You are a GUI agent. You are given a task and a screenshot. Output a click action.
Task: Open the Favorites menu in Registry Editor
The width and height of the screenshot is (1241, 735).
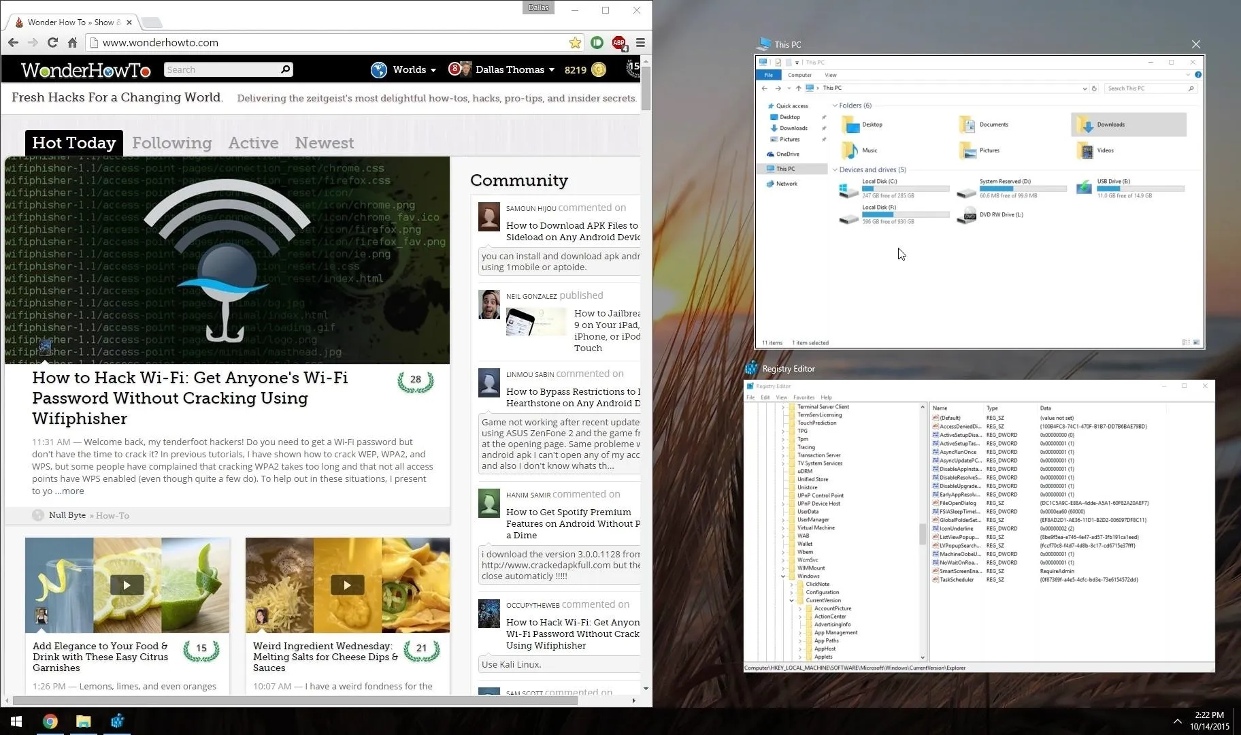pos(804,397)
